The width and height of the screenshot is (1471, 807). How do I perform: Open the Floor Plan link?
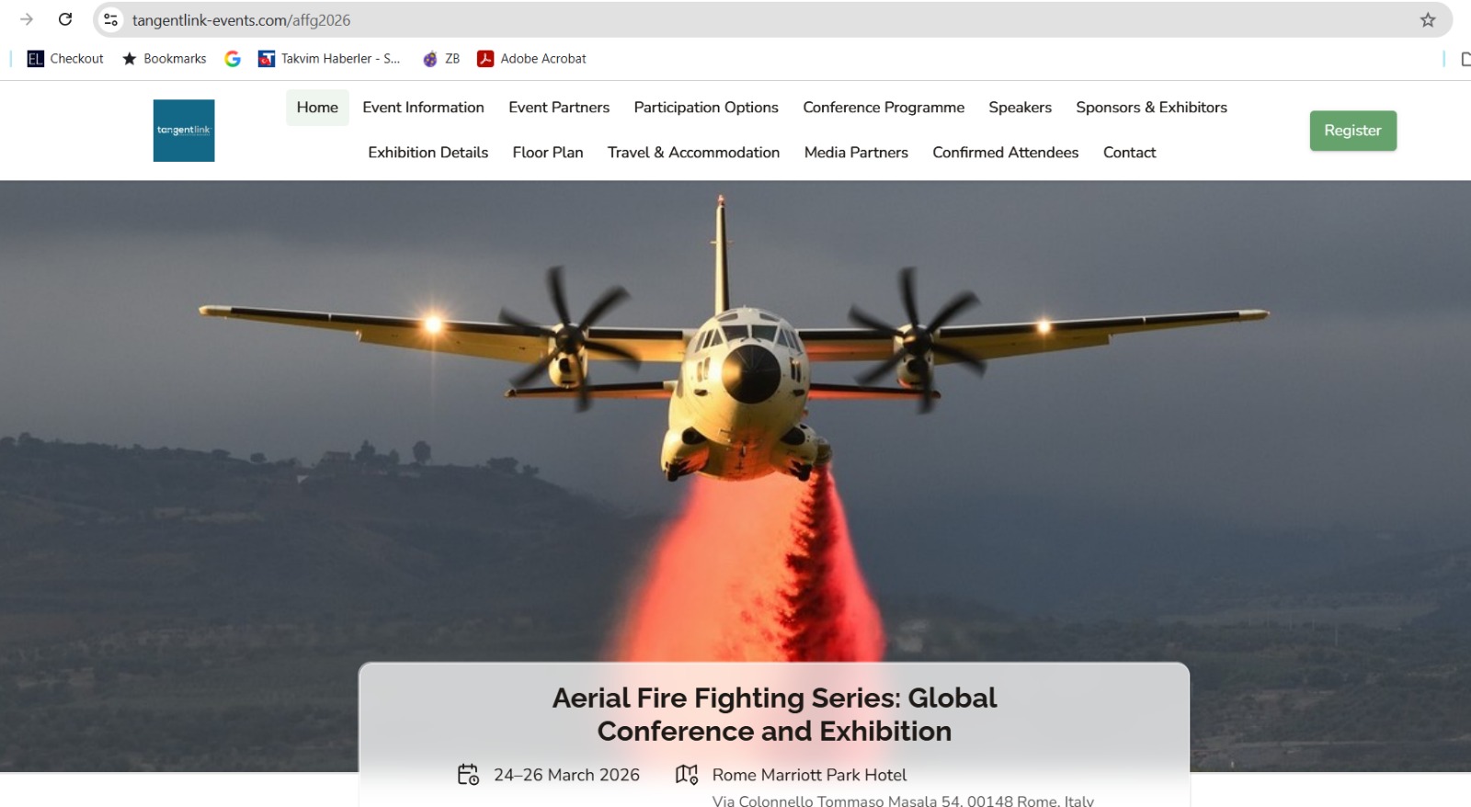(548, 153)
